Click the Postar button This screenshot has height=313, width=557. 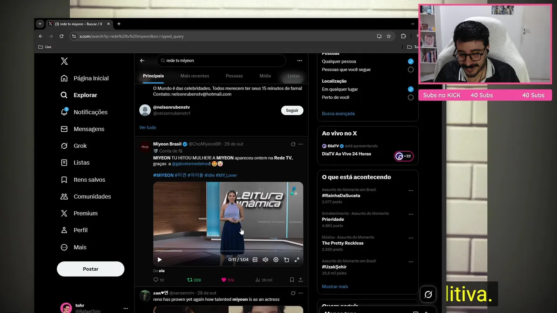coord(91,269)
